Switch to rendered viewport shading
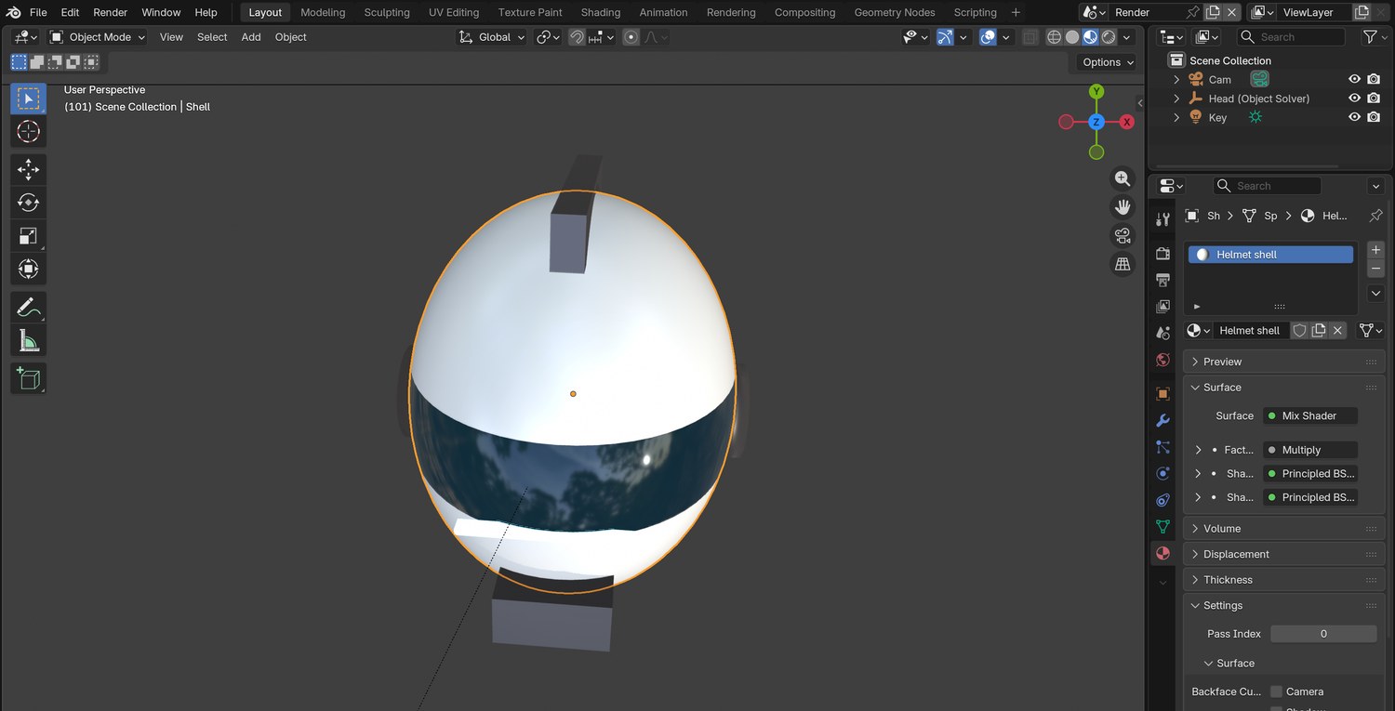The height and width of the screenshot is (711, 1395). point(1109,37)
